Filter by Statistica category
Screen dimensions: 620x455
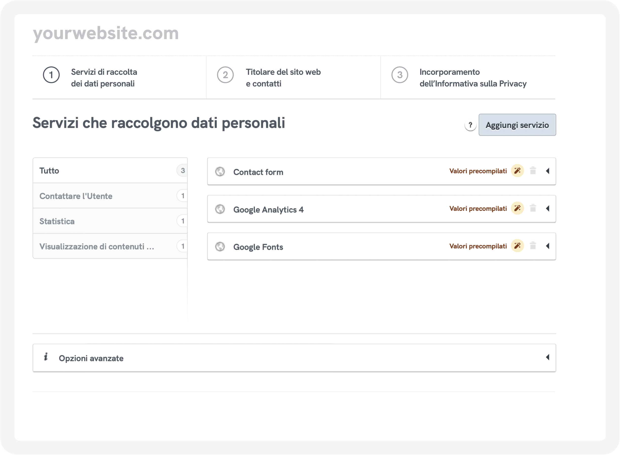[110, 221]
